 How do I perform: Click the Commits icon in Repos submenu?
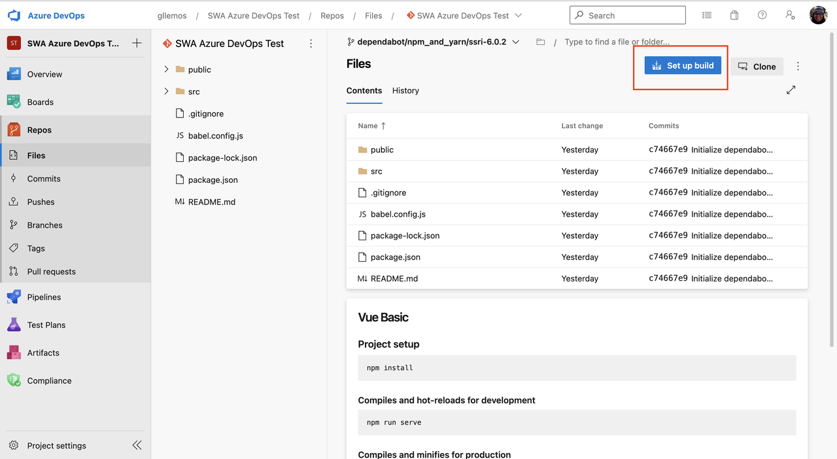[14, 178]
